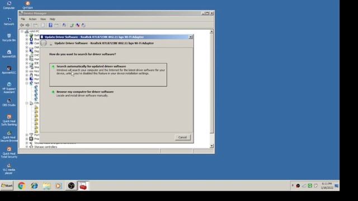Expand the Sound controllers node
Screen dimensions: 358x201
click(x=27, y=143)
